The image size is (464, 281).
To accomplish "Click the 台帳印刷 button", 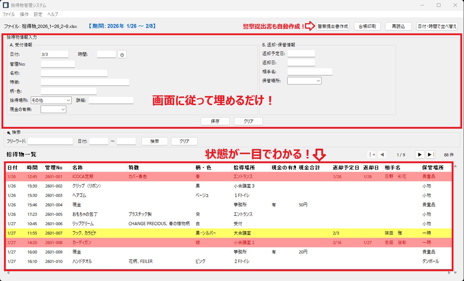I will pyautogui.click(x=367, y=26).
